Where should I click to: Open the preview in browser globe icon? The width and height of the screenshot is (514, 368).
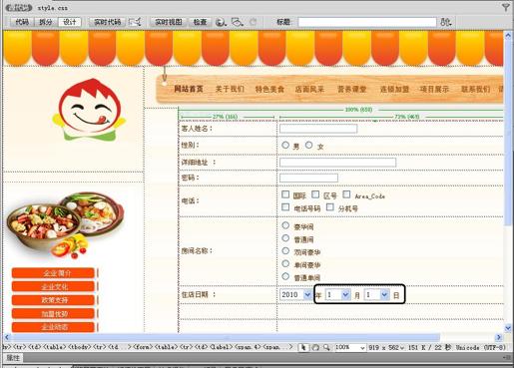tap(221, 22)
